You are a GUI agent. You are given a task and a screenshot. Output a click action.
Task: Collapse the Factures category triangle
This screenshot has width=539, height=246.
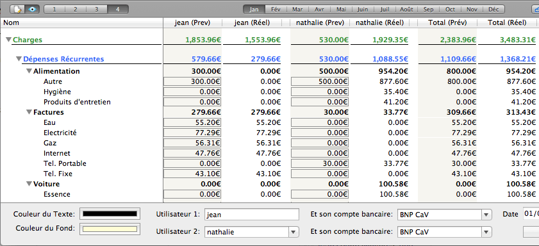coord(29,112)
